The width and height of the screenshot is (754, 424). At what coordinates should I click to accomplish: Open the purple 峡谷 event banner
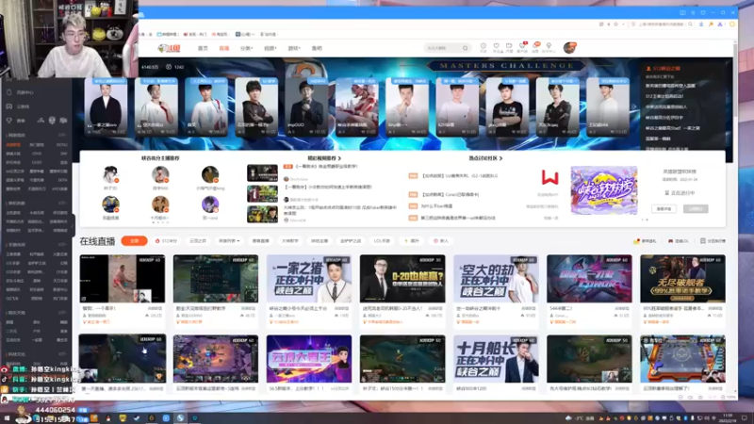pyautogui.click(x=604, y=190)
